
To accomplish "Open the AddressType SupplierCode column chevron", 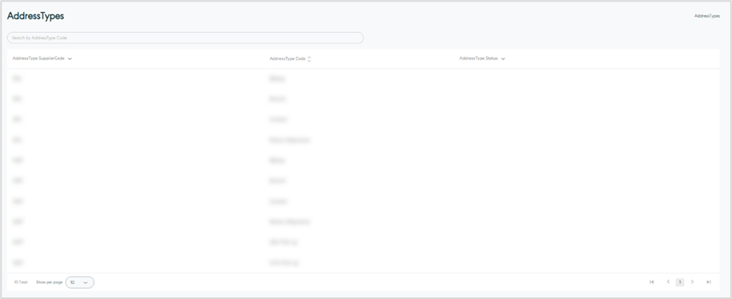I will [x=70, y=59].
